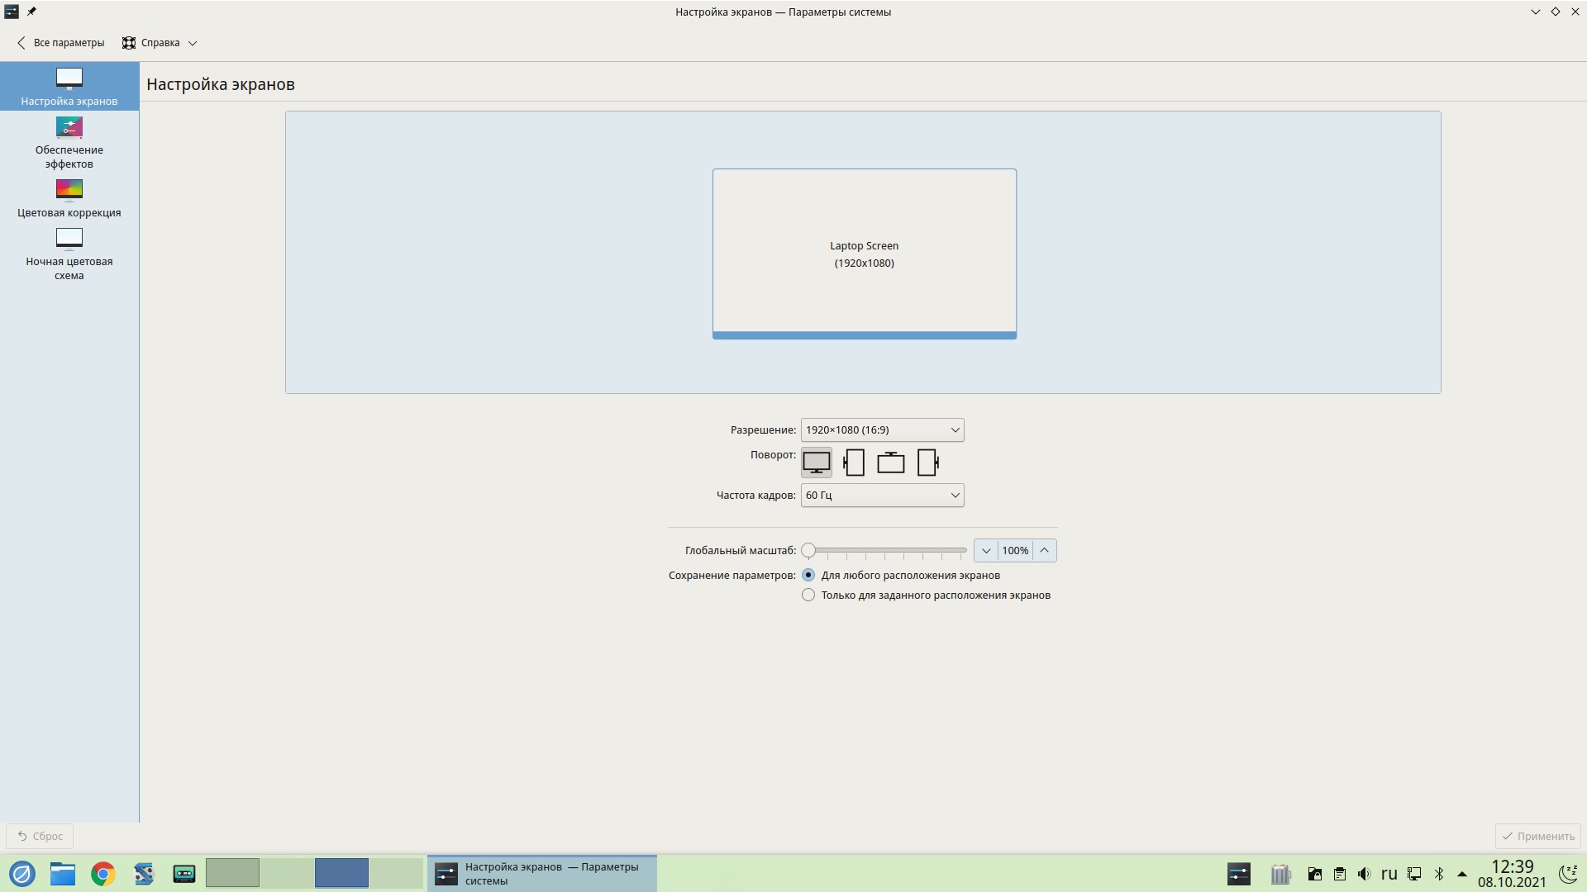Select "Только для заданного расположения экранов"

pos(808,595)
